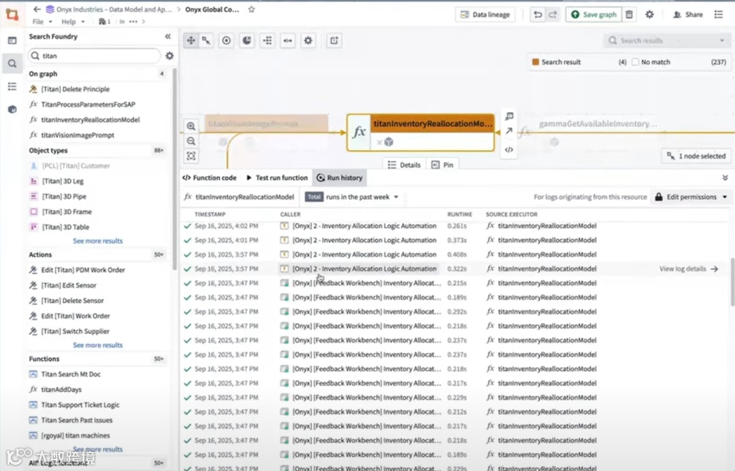
Task: Collapse the bottom panel with double chevron
Action: pyautogui.click(x=725, y=178)
